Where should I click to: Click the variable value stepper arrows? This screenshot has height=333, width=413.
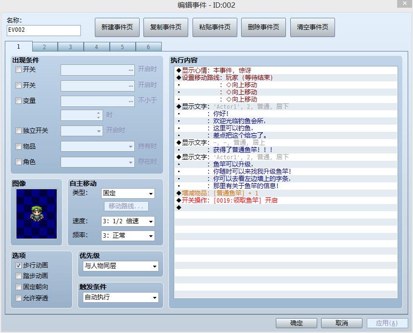(99, 115)
